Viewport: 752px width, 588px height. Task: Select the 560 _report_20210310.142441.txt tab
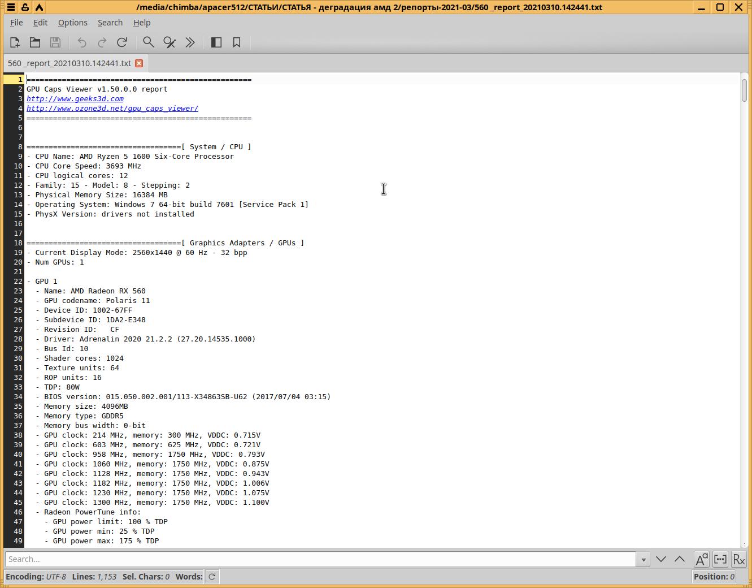click(69, 63)
